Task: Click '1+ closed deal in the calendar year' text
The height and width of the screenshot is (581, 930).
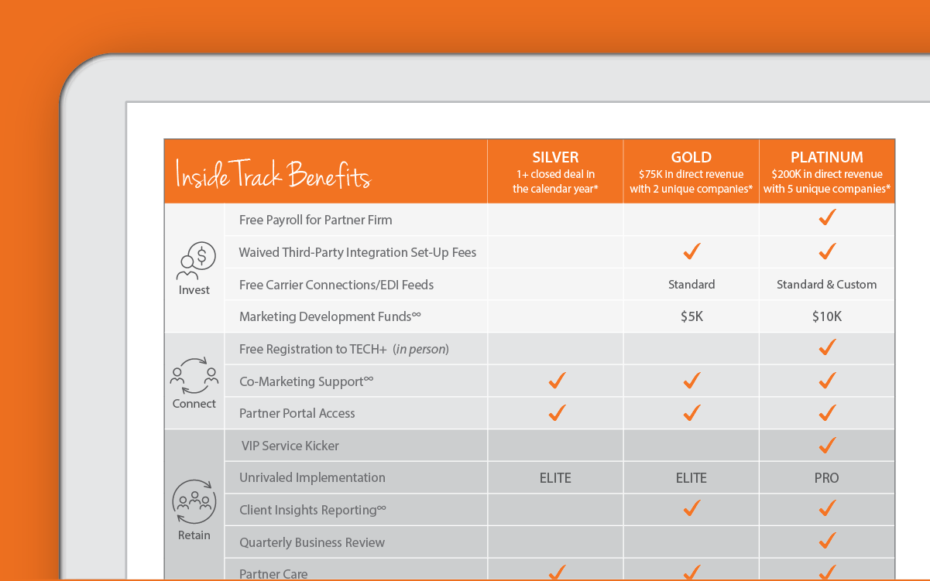Action: [555, 182]
